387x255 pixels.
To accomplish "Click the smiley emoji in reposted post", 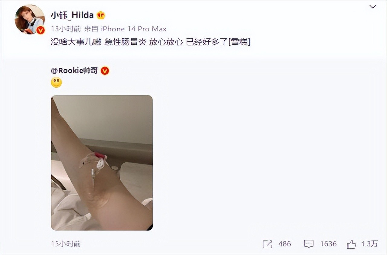I will pos(56,82).
